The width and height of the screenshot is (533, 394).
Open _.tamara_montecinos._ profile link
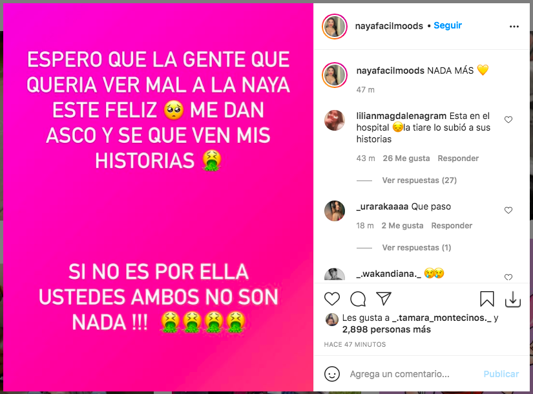(441, 318)
